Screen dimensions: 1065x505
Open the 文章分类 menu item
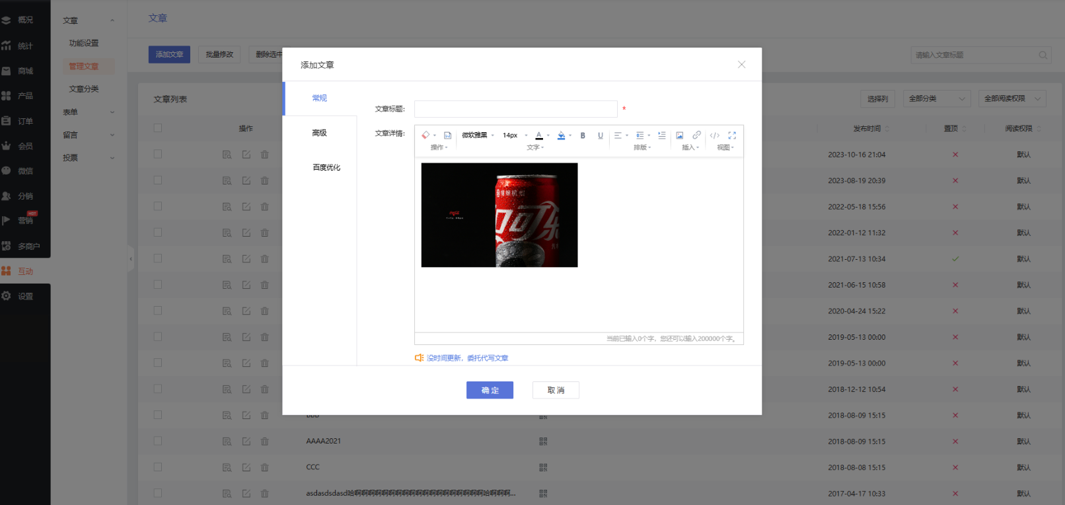(84, 89)
